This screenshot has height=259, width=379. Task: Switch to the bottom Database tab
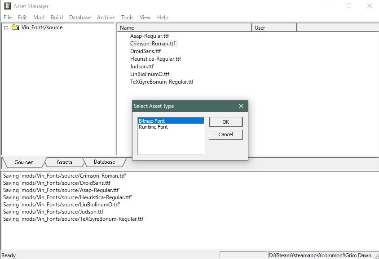[104, 162]
